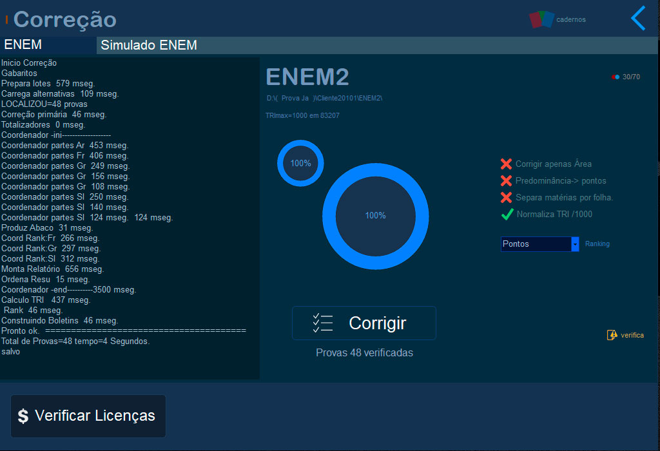The width and height of the screenshot is (660, 451).
Task: Click log line Calculo TRI 437 mseg.
Action: (46, 300)
